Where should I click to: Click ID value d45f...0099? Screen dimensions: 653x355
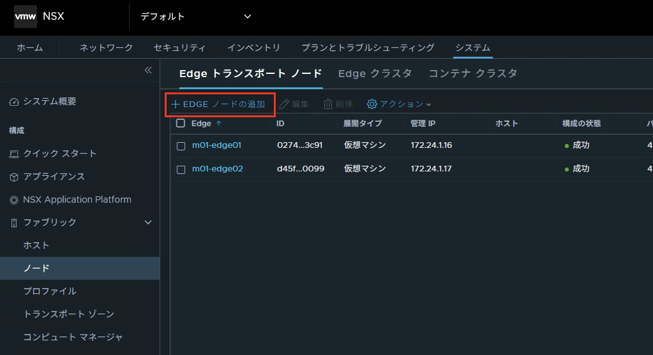(x=301, y=169)
